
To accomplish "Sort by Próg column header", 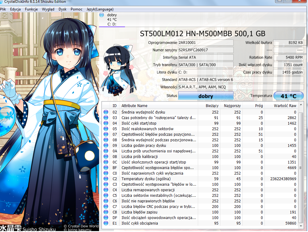I will [253, 106].
